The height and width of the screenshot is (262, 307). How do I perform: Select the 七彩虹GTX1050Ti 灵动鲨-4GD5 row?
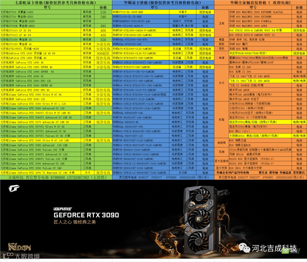[56, 49]
